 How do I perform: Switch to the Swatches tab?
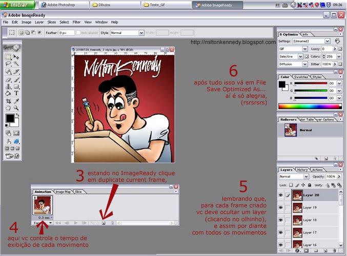click(301, 77)
